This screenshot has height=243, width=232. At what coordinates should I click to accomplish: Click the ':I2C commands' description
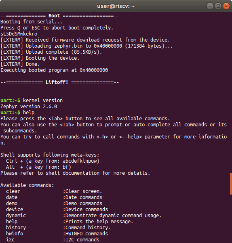coord(81,239)
